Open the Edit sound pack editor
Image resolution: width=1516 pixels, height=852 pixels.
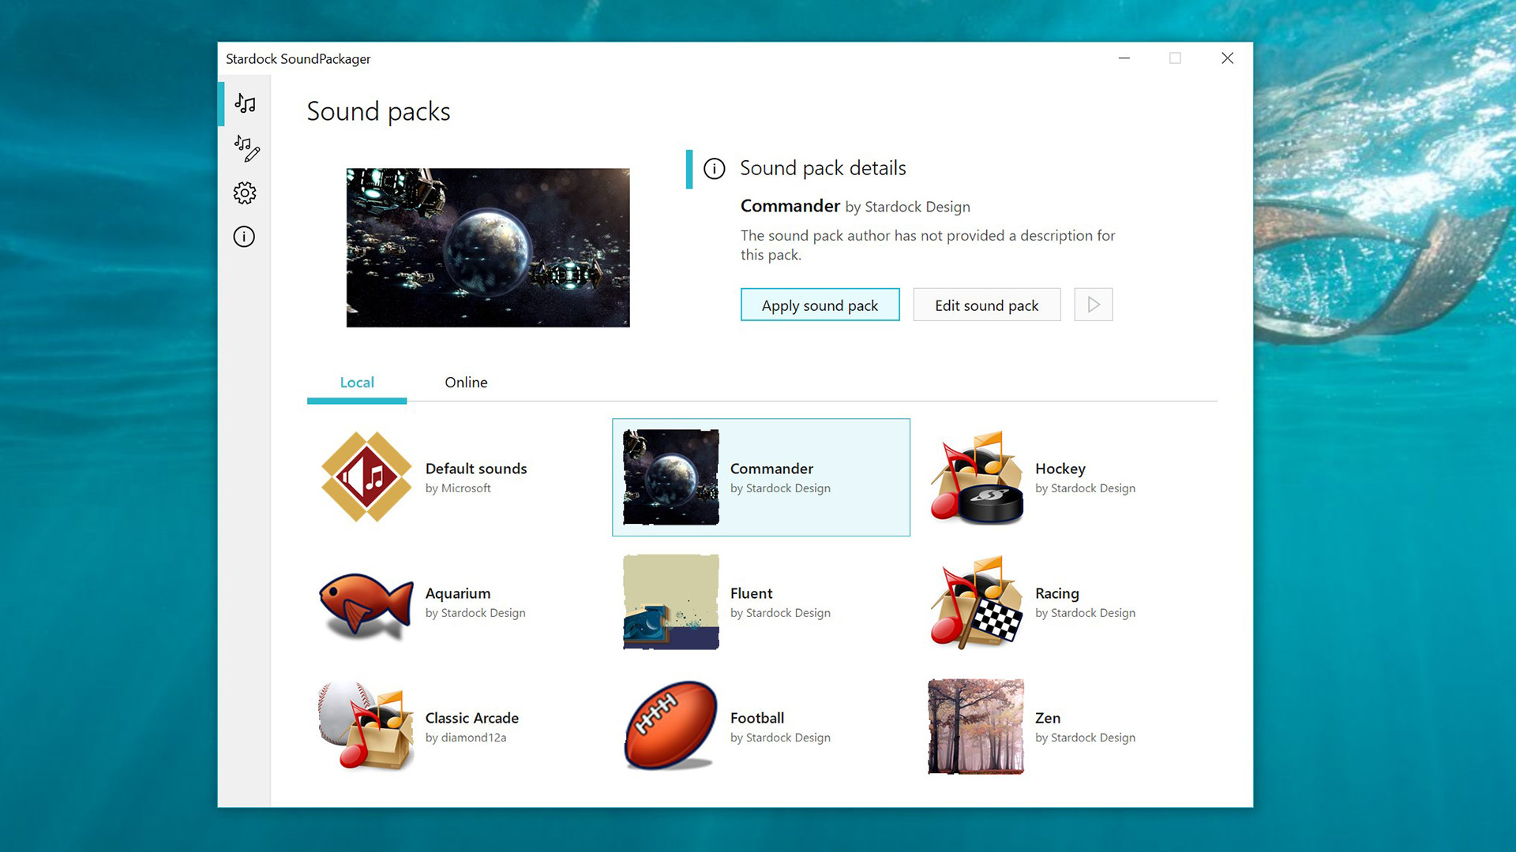[x=986, y=305]
